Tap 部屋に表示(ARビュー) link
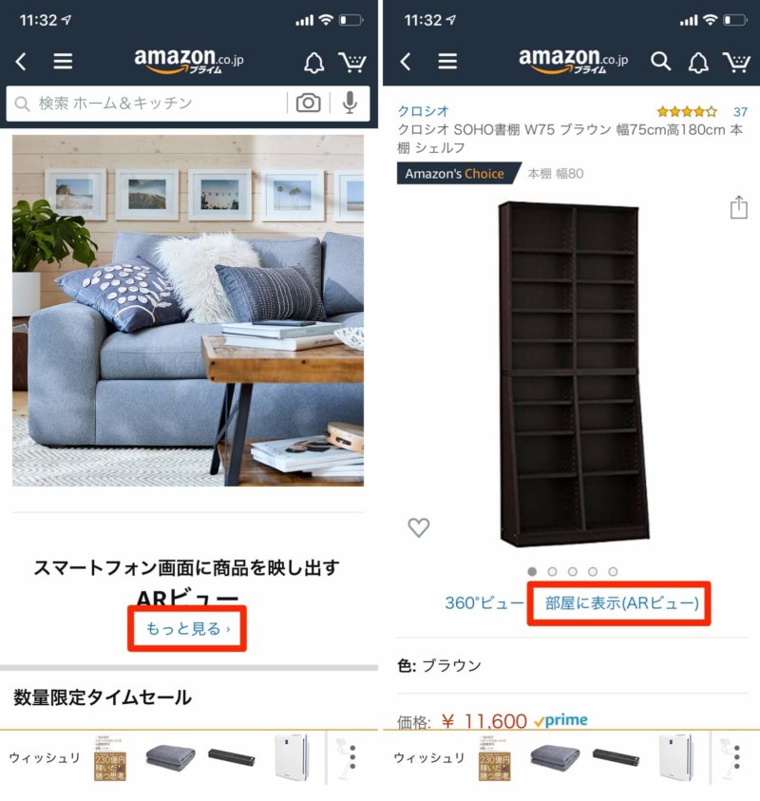This screenshot has width=760, height=801. pyautogui.click(x=621, y=603)
